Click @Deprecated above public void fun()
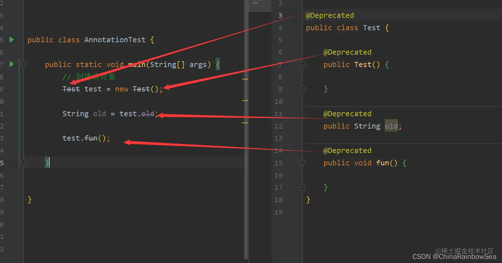Viewport: 502px width, 263px height. click(348, 150)
